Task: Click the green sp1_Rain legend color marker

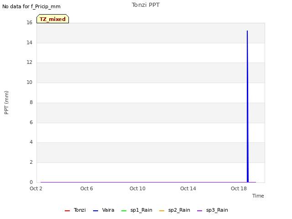Action: pos(124,211)
